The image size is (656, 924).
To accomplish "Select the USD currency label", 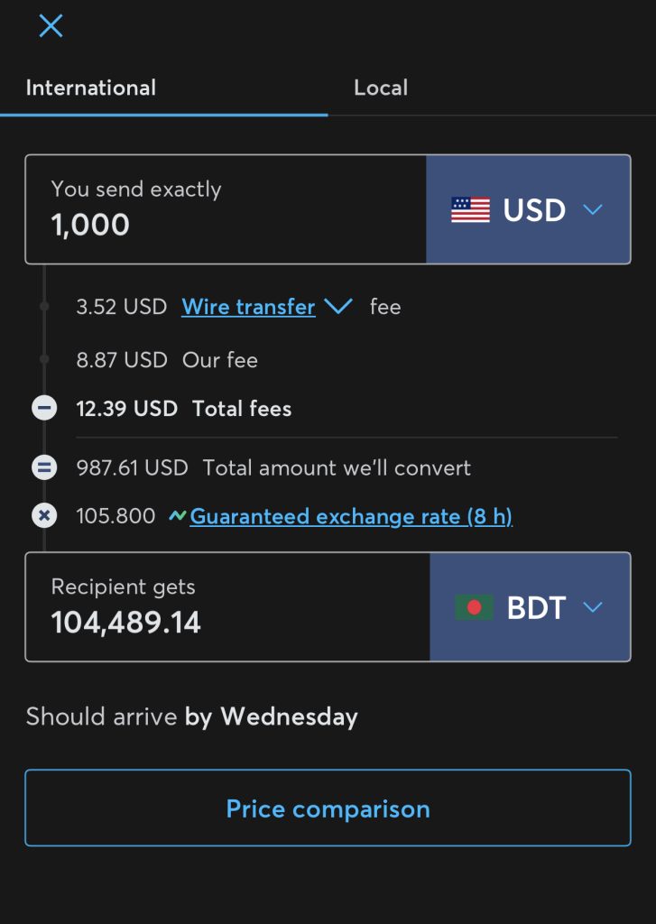I will click(534, 210).
